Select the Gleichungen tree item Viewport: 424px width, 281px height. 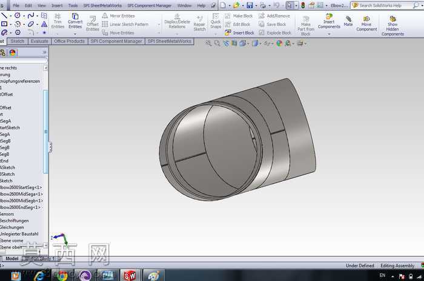click(12, 227)
